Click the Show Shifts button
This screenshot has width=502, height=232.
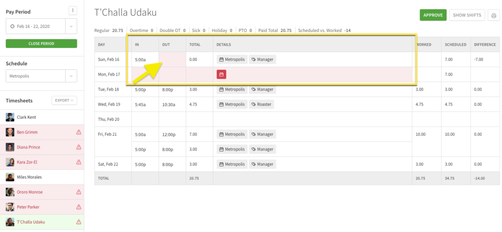pos(467,15)
